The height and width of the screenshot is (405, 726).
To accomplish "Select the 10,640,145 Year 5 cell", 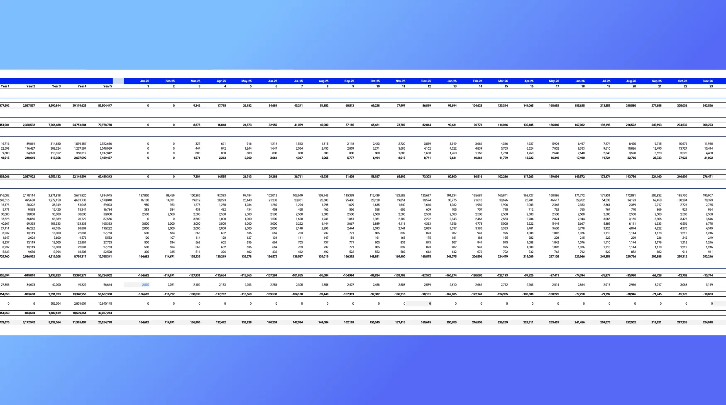I will [x=105, y=303].
